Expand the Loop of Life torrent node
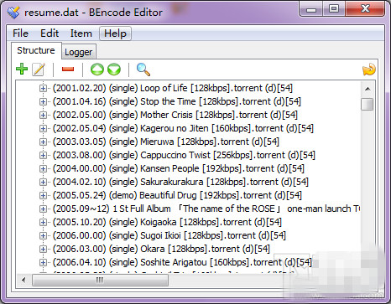This screenshot has height=304, width=391. [x=43, y=88]
